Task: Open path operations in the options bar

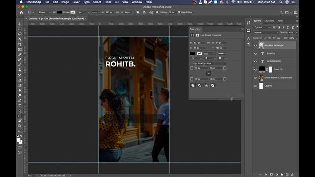Action: (138, 12)
